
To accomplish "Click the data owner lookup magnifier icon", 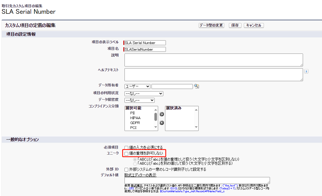I will point(197,86).
